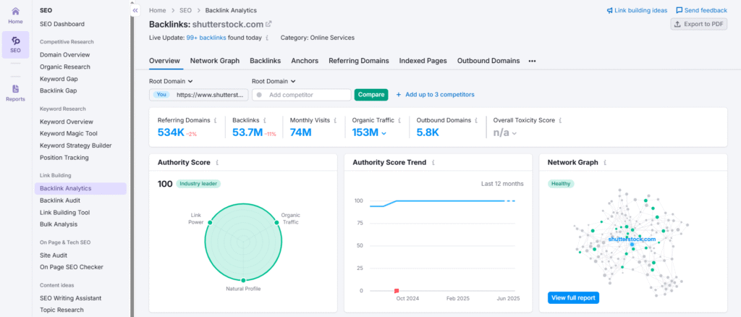741x317 pixels.
Task: Click the info icon beside Overall Toxicity Score
Action: click(x=560, y=120)
